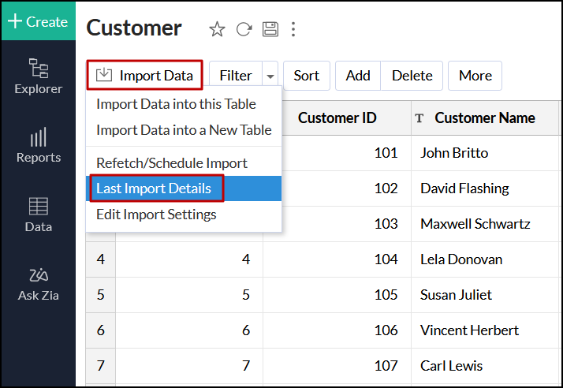This screenshot has width=563, height=388.
Task: Click the Customer Name column header
Action: click(x=484, y=118)
